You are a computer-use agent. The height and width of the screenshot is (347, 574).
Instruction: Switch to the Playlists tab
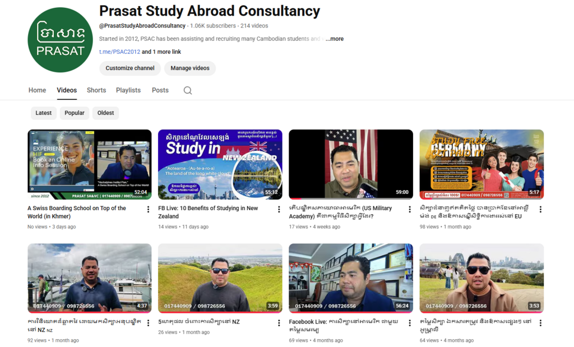pyautogui.click(x=128, y=90)
